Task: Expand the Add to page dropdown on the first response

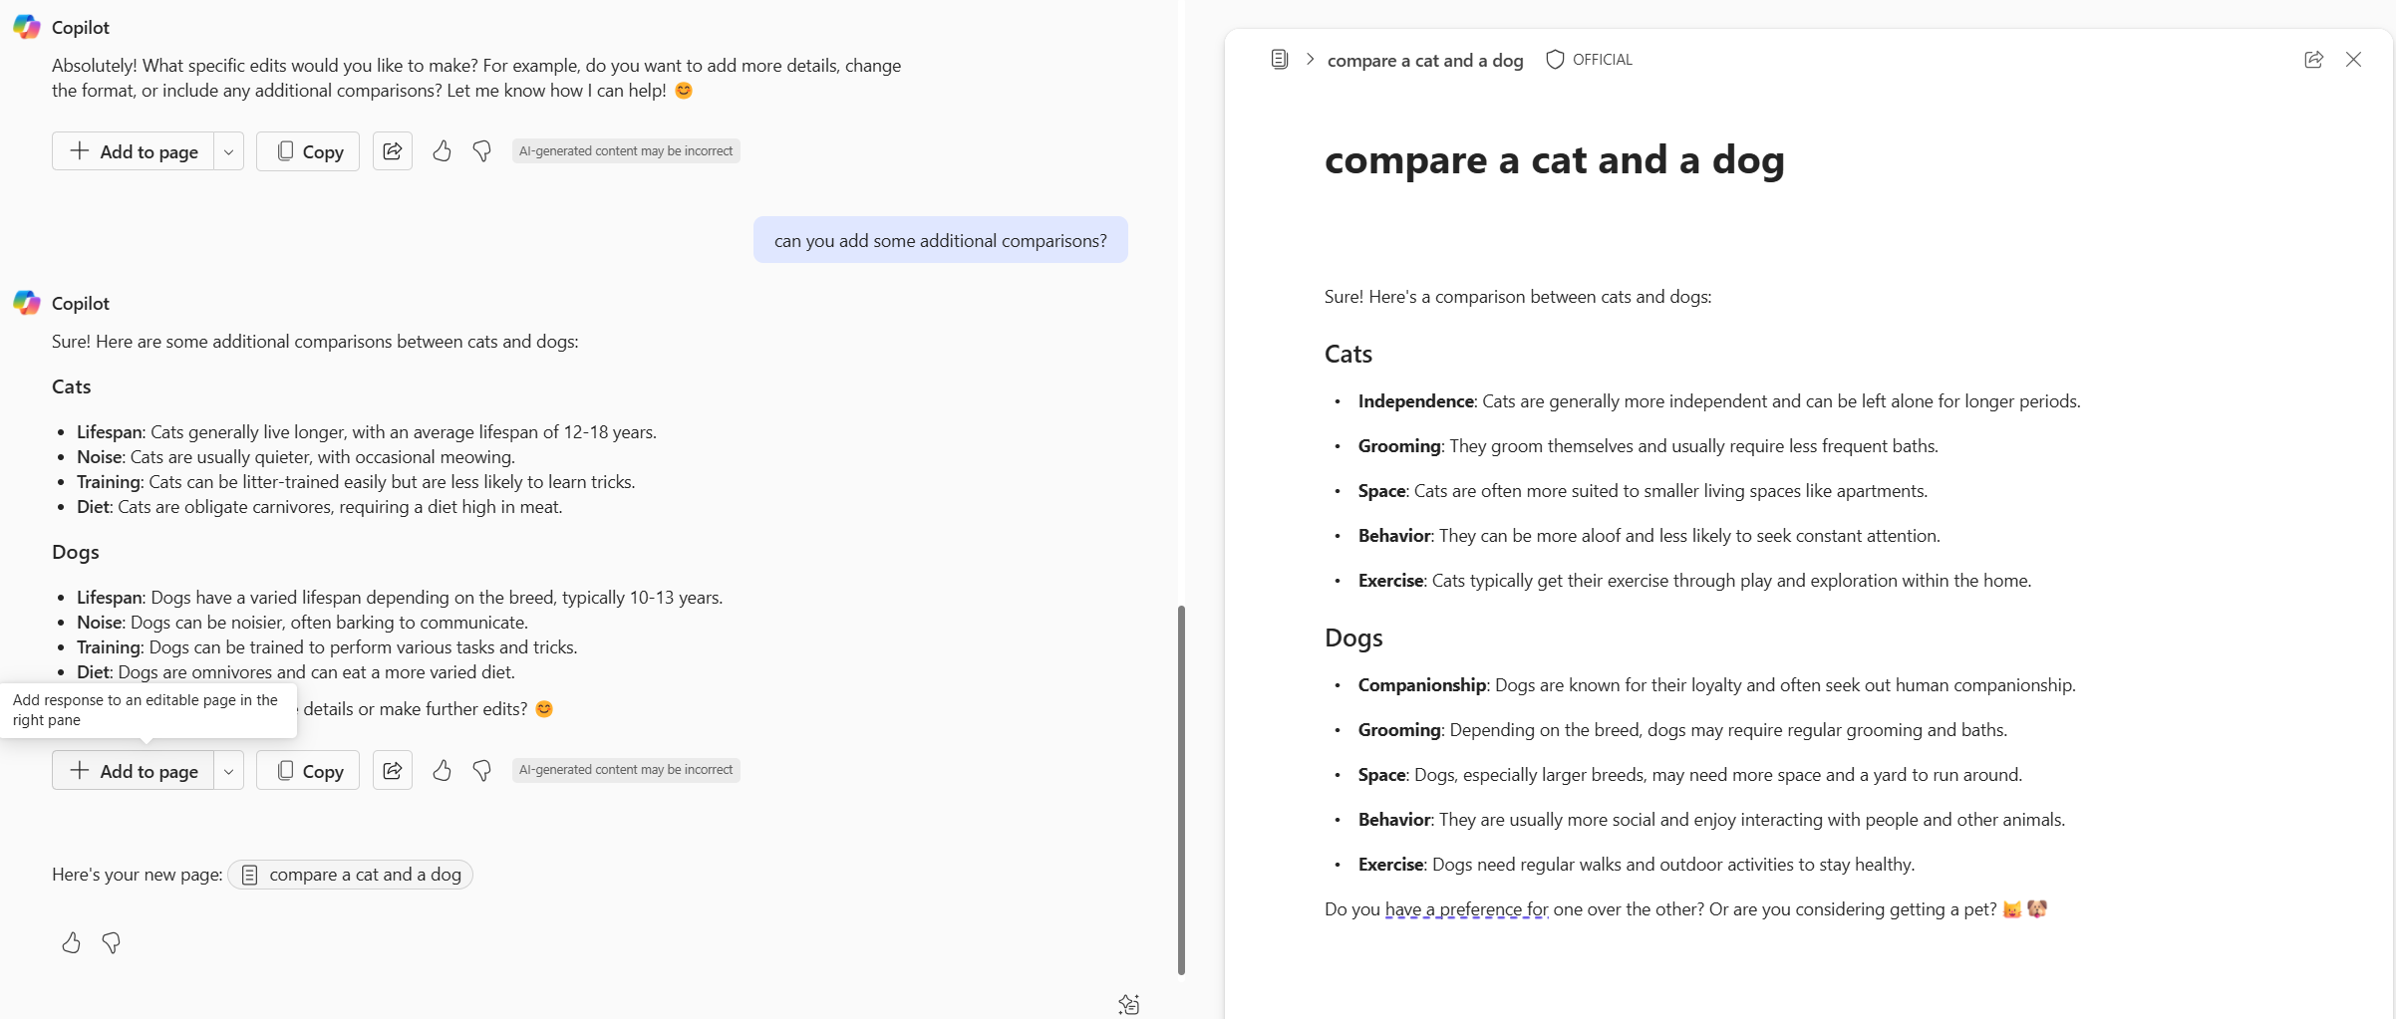Action: click(228, 150)
